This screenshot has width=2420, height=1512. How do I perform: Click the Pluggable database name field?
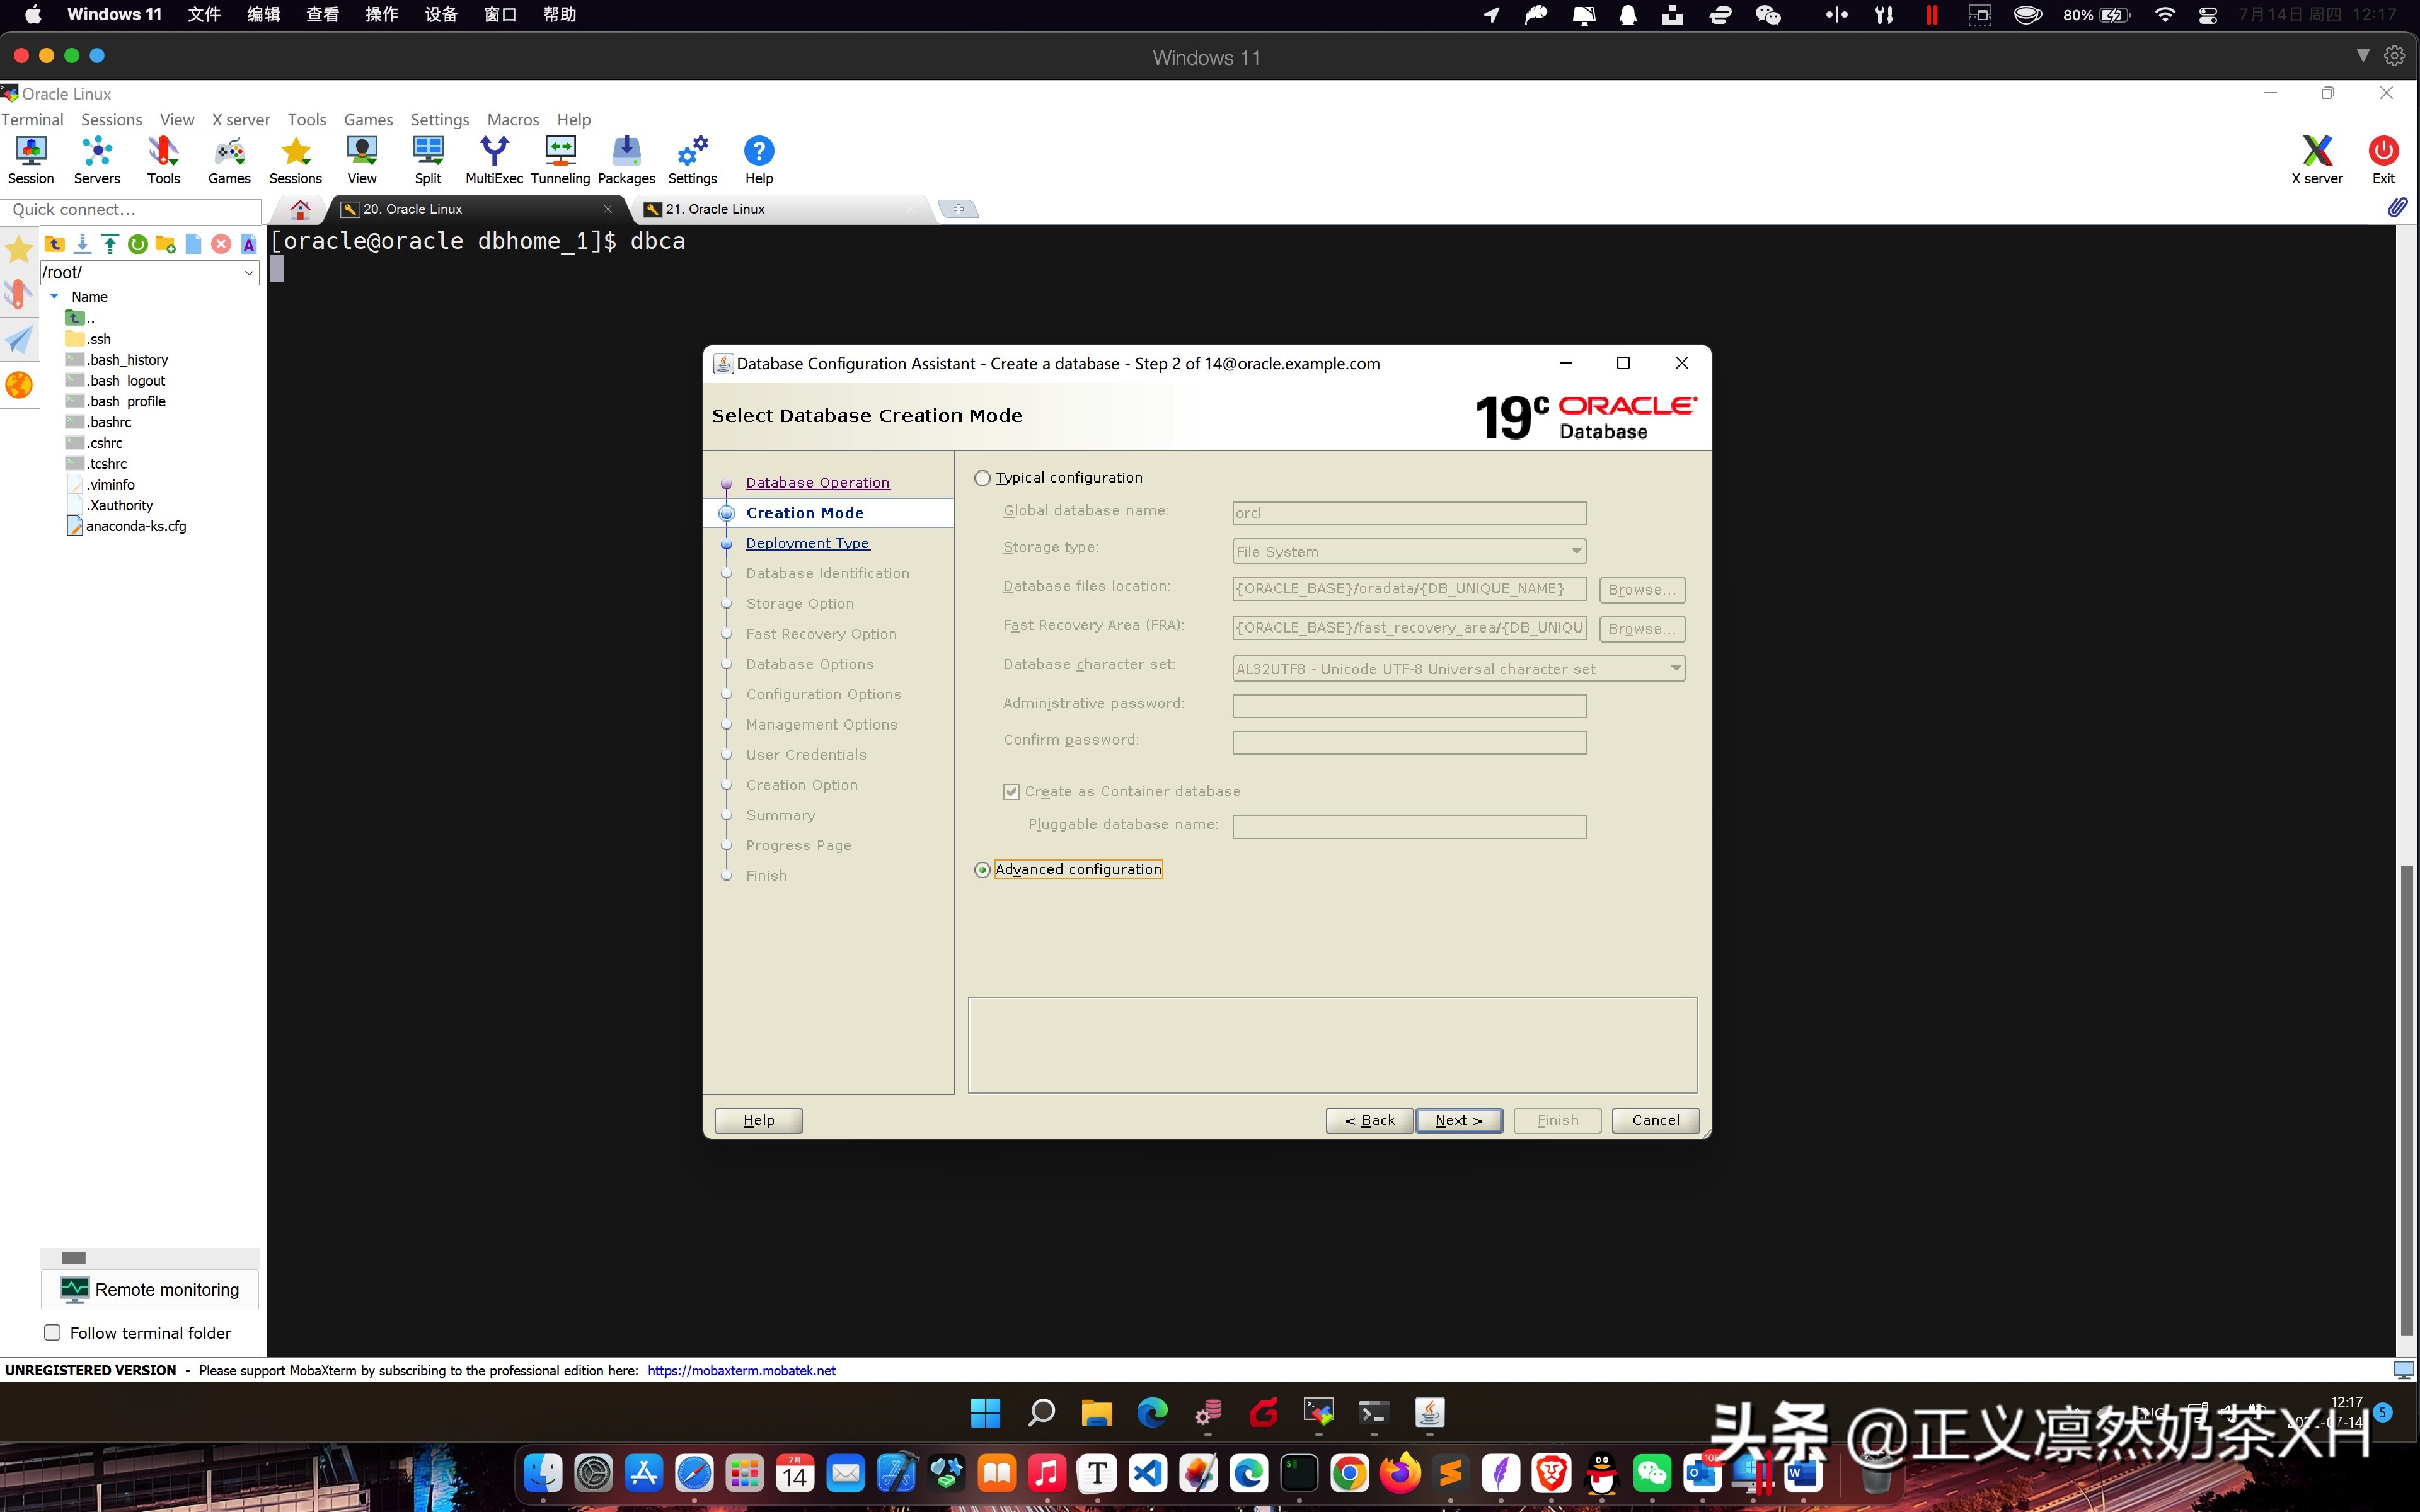point(1408,826)
